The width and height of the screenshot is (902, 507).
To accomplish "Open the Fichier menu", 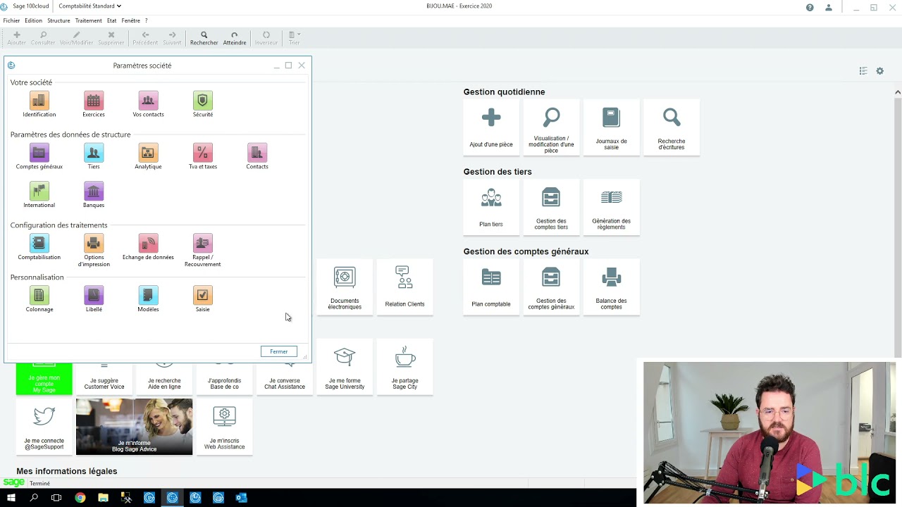I will click(x=11, y=20).
